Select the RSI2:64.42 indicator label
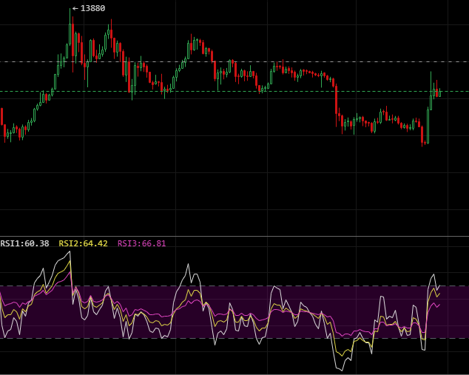This screenshot has height=375, width=469. coord(83,243)
